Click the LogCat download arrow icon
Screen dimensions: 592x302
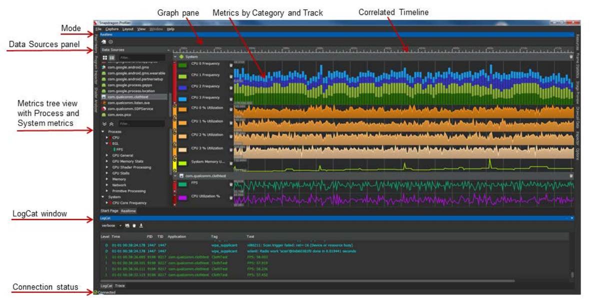141,225
